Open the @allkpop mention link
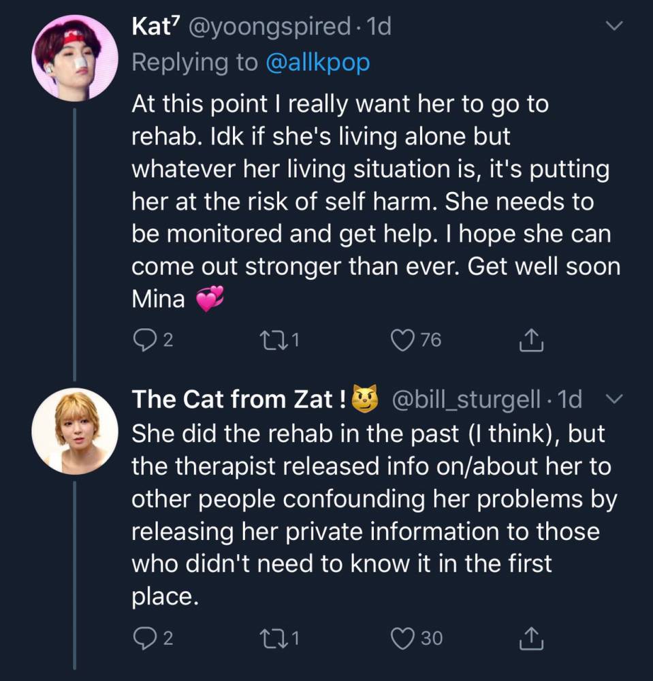653x681 pixels. pyautogui.click(x=317, y=62)
